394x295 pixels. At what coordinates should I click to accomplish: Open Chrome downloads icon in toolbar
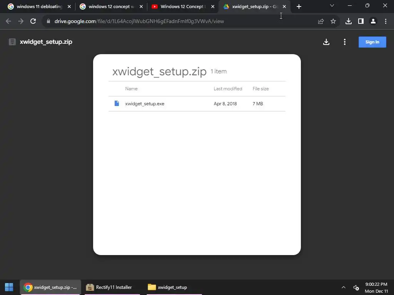coord(349,22)
